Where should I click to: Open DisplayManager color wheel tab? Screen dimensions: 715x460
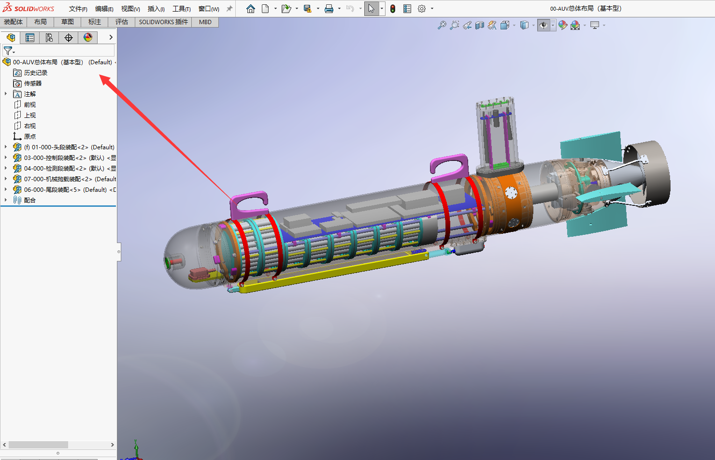coord(88,37)
